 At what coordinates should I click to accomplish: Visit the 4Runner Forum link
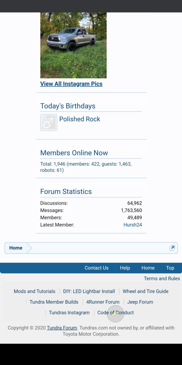click(x=103, y=302)
